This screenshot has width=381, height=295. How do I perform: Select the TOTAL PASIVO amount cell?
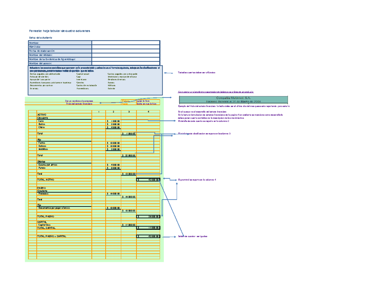pyautogui.click(x=148, y=216)
